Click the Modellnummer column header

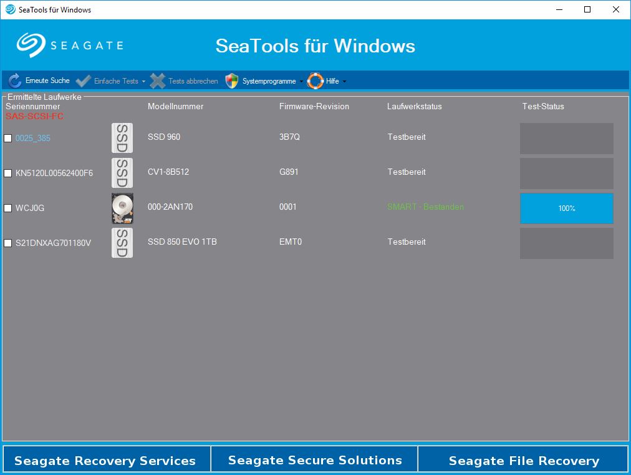(175, 106)
